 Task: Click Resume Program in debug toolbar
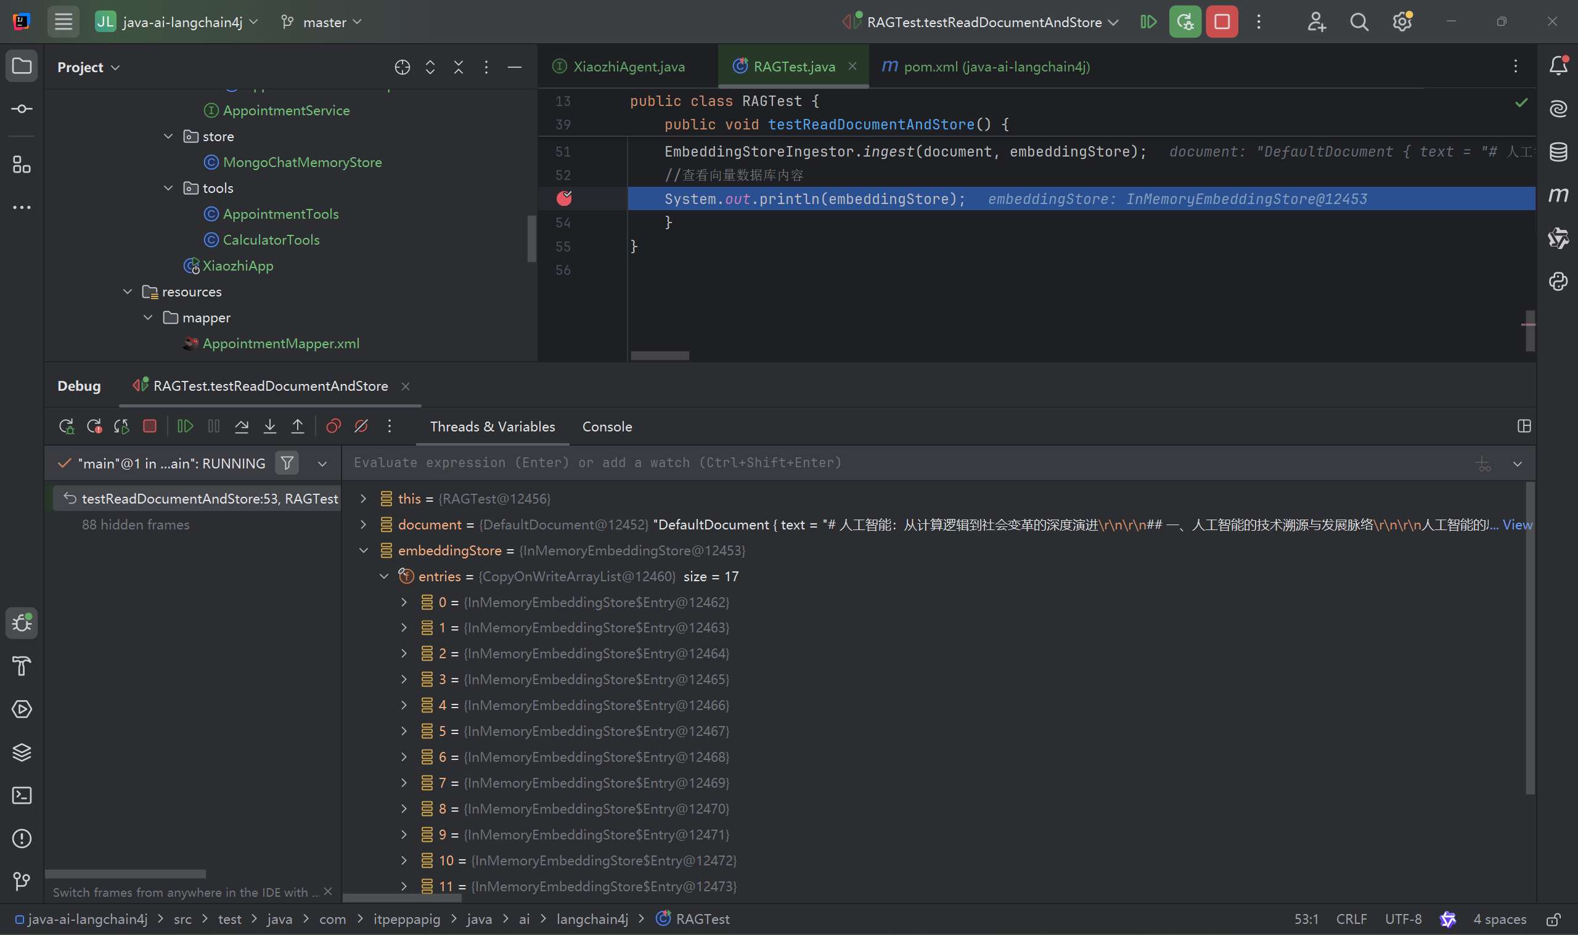(x=184, y=427)
